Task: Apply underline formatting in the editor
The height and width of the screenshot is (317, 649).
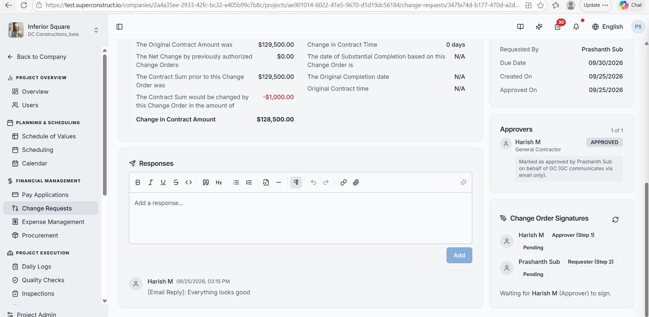Action: 163,182
